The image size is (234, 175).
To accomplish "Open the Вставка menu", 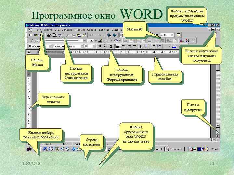I will (x=67, y=30).
